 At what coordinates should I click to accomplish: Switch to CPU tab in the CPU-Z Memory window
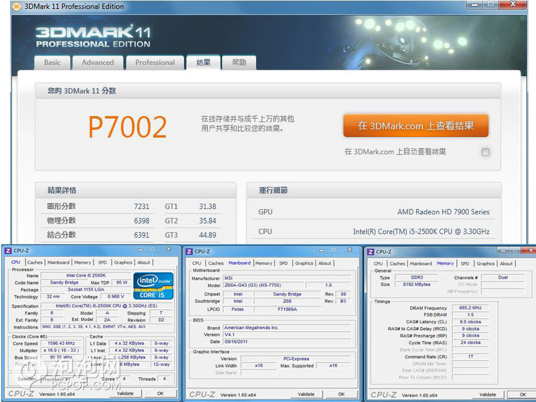pyautogui.click(x=378, y=264)
